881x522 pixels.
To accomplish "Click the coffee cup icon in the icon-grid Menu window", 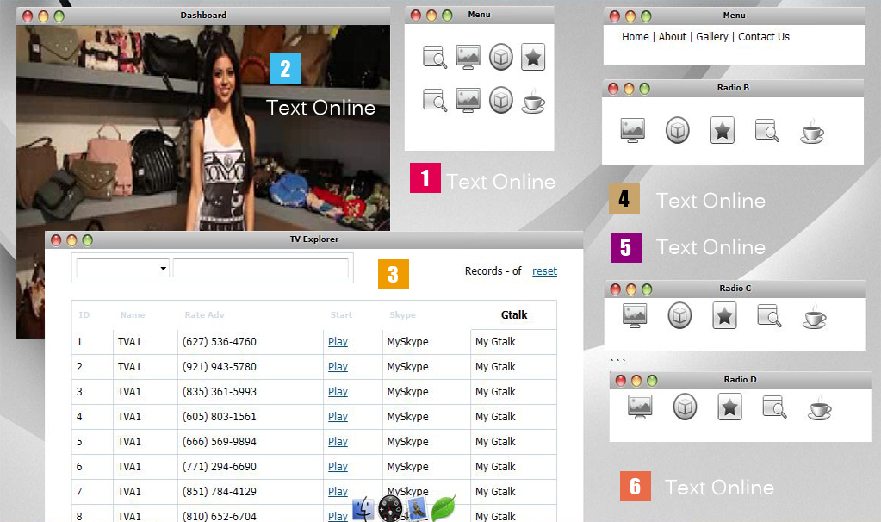I will [x=532, y=101].
